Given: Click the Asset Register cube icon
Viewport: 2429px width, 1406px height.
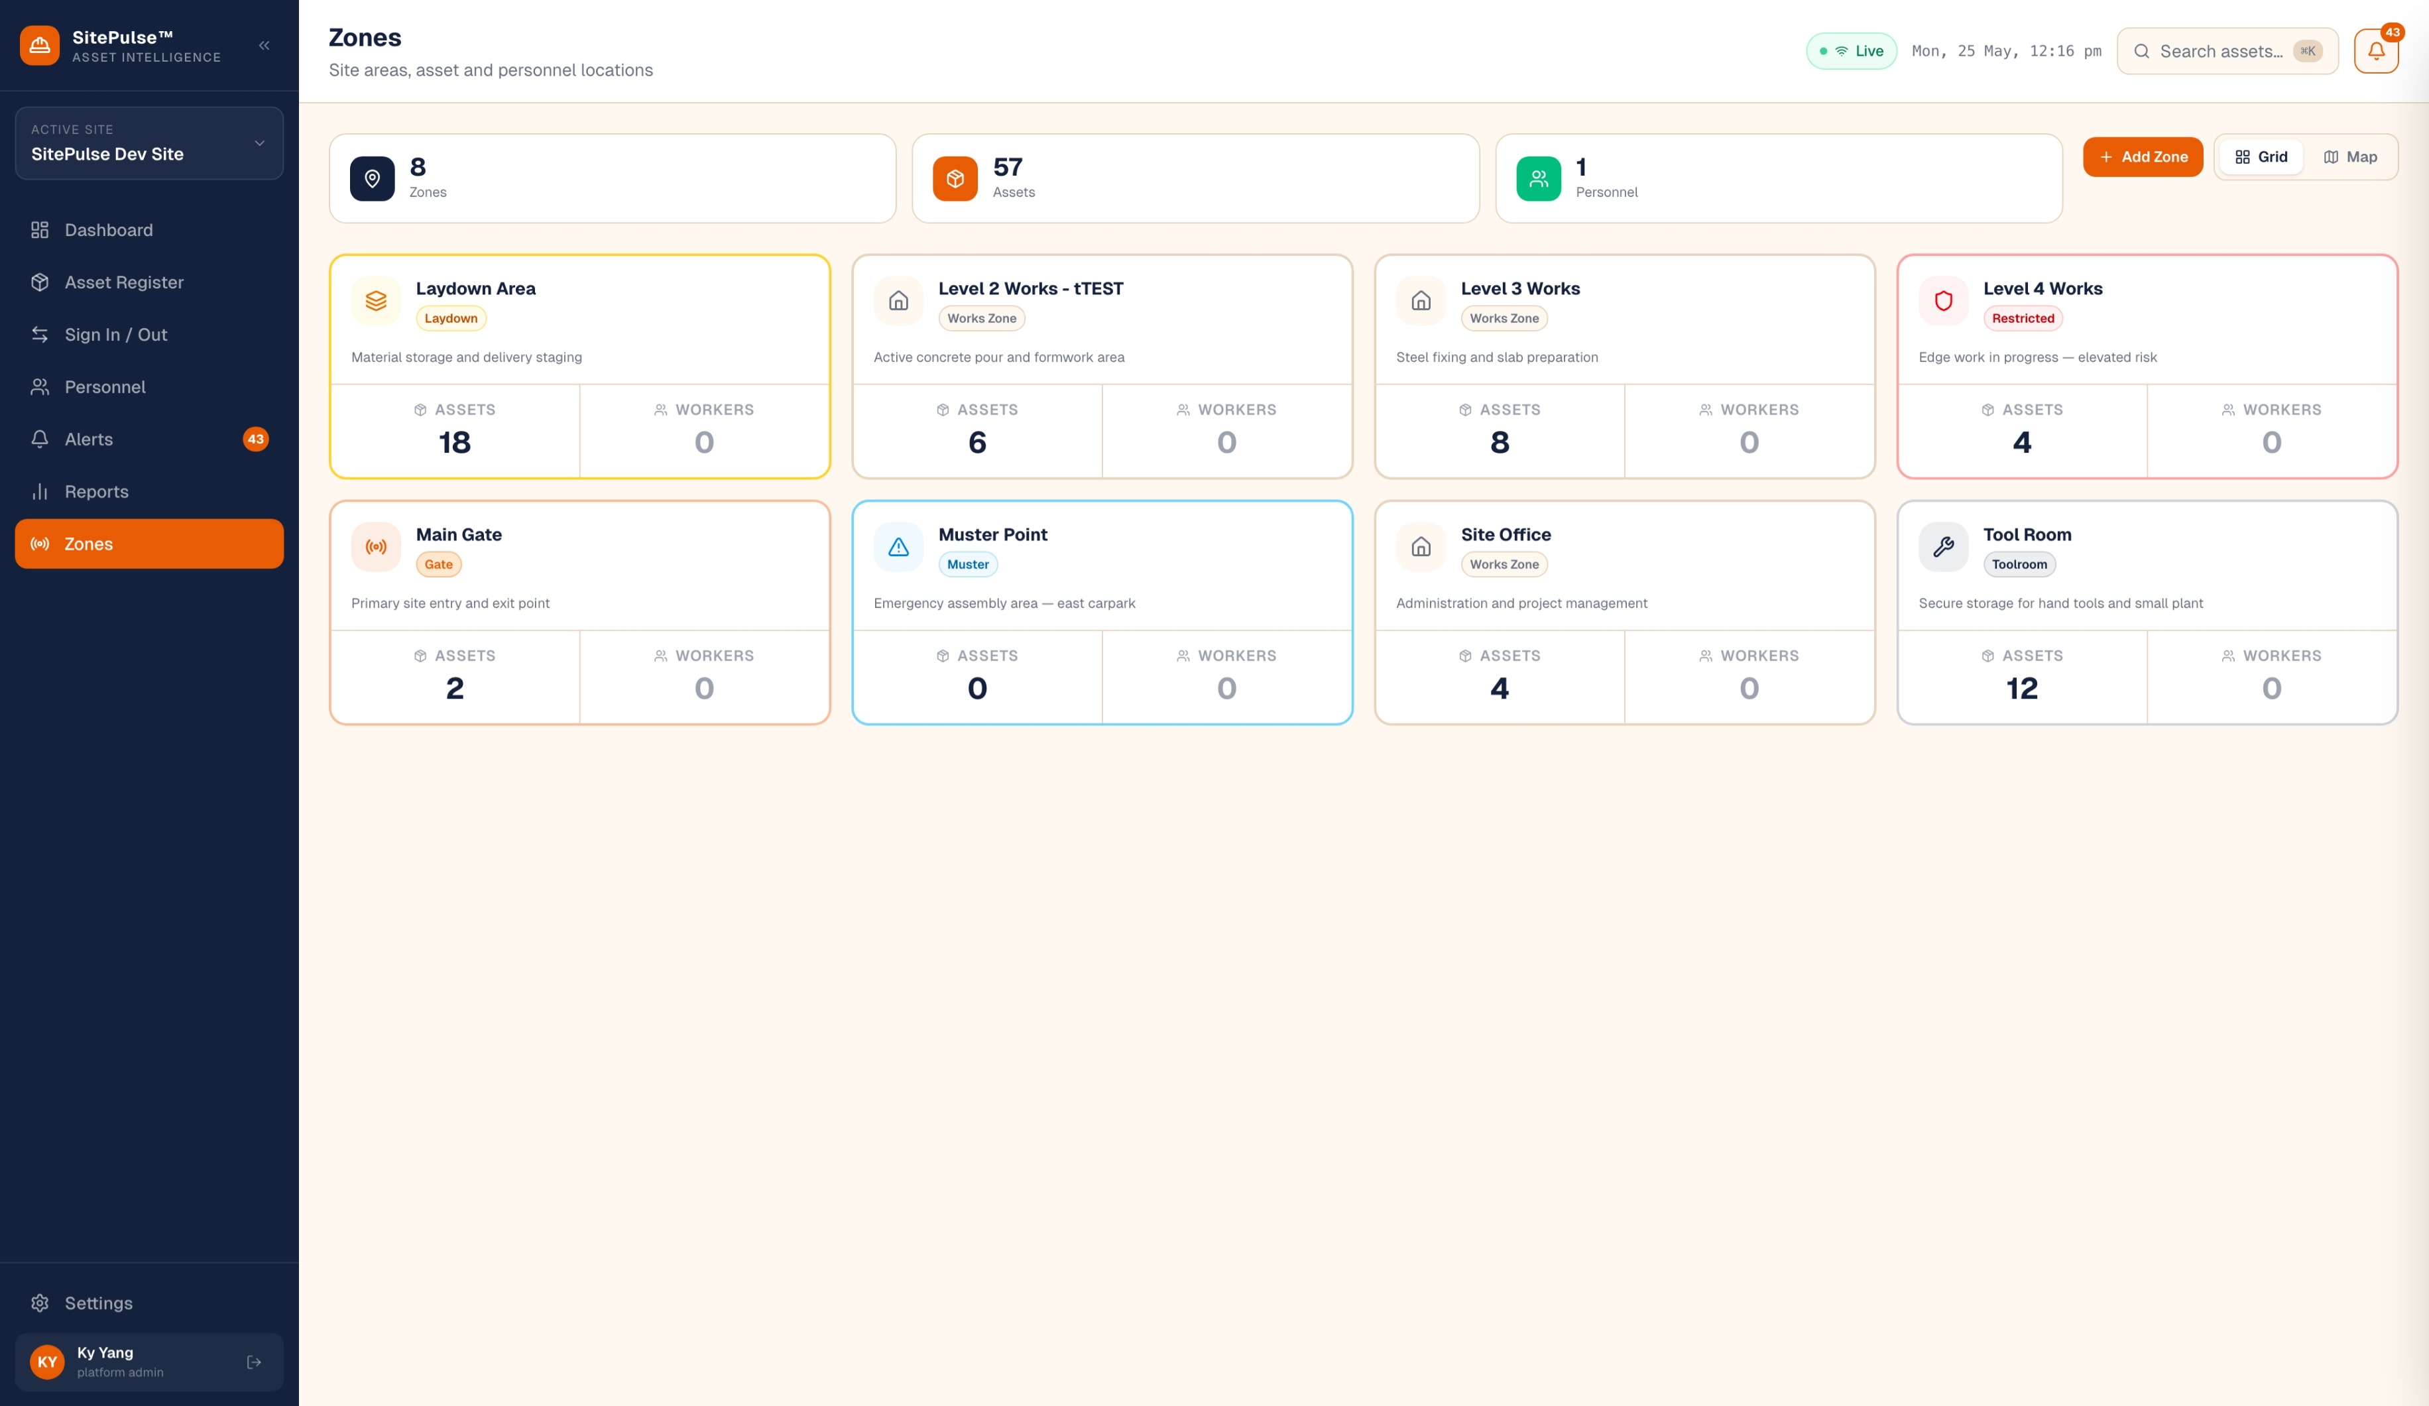Looking at the screenshot, I should coord(40,282).
